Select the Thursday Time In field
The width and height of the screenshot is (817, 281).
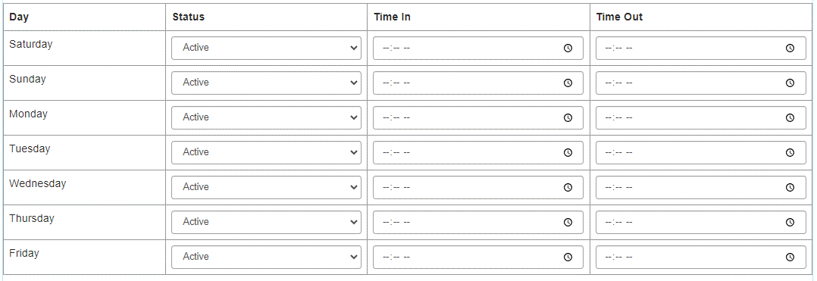tap(477, 222)
